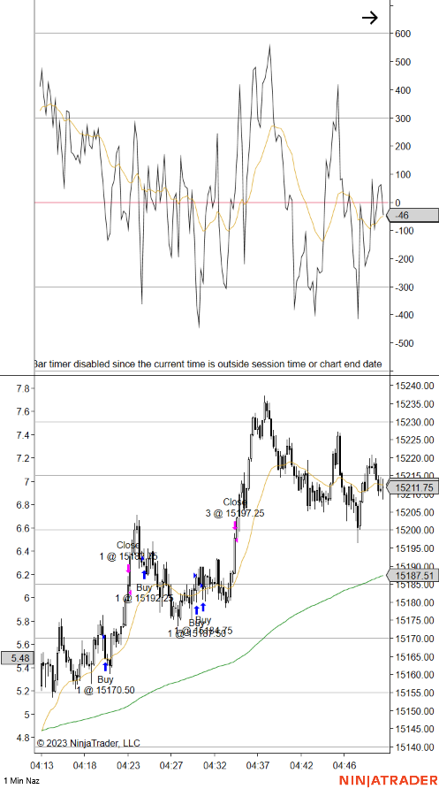
Task: Click the 'Bar timer disabled' message text
Action: 208,364
